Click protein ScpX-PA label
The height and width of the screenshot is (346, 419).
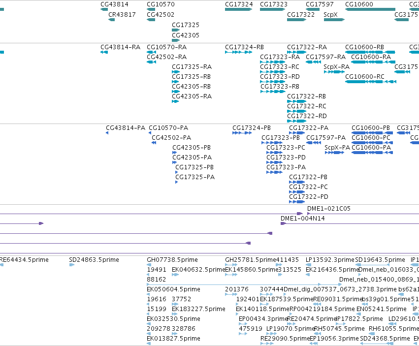tap(337, 148)
